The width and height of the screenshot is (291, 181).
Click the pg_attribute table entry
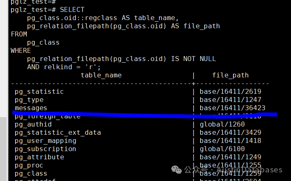coord(39,157)
